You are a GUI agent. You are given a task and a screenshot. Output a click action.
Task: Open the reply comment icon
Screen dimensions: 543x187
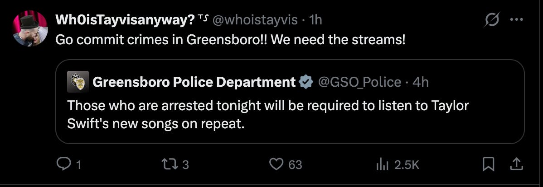point(64,164)
